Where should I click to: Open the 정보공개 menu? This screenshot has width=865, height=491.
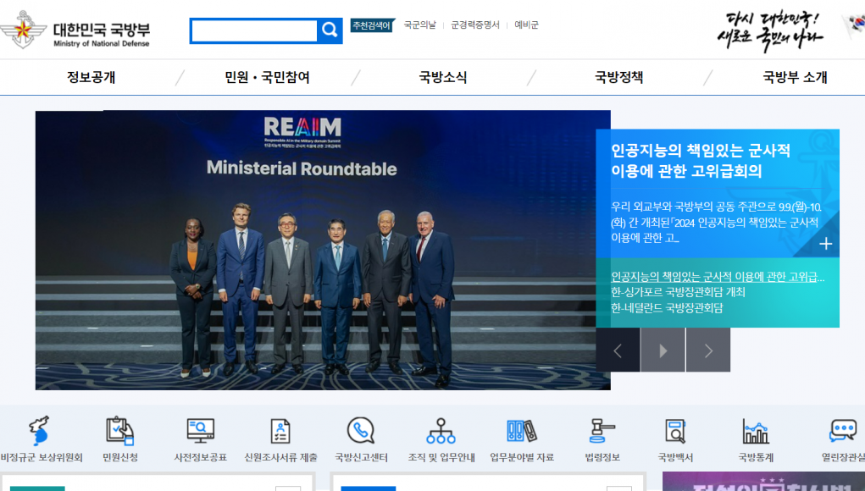[91, 78]
